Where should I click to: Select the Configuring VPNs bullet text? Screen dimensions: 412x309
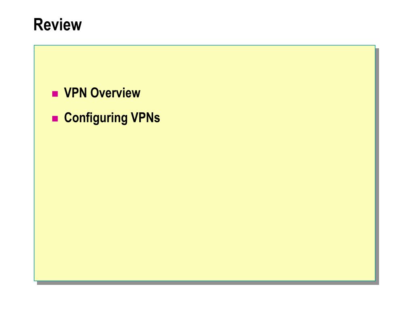[x=112, y=118]
